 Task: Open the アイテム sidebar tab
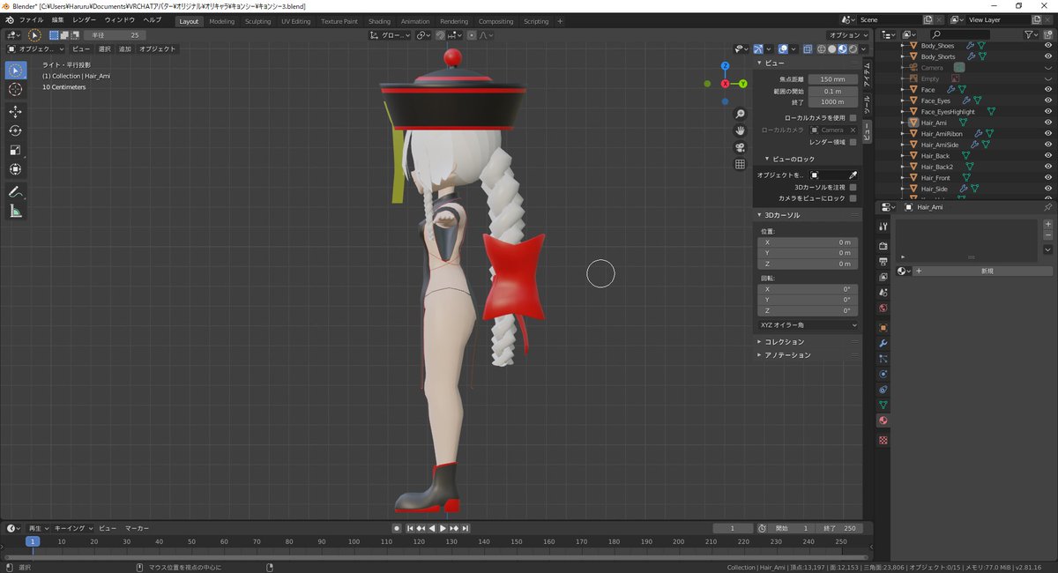866,76
